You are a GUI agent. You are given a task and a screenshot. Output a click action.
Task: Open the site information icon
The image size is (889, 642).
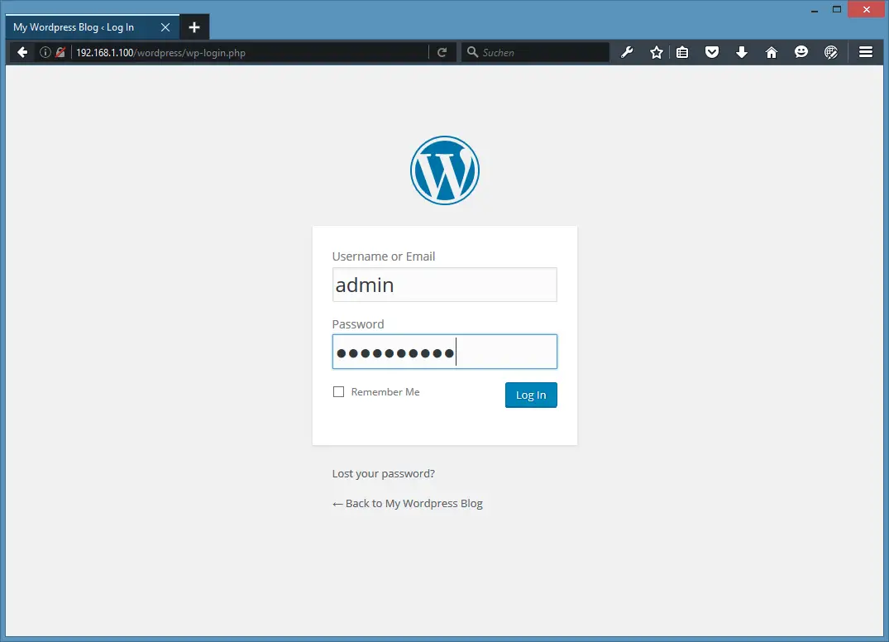click(45, 53)
